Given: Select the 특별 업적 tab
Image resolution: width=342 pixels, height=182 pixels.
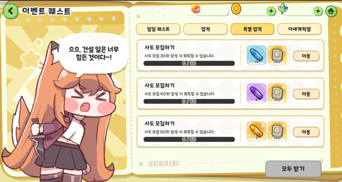Looking at the screenshot, I should tap(252, 29).
